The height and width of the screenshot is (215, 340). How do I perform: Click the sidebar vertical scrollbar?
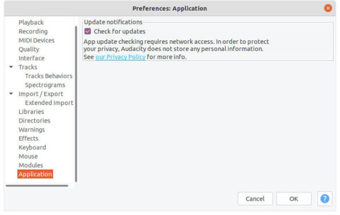[x=76, y=104]
